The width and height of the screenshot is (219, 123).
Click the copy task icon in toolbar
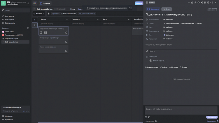[x=205, y=3]
